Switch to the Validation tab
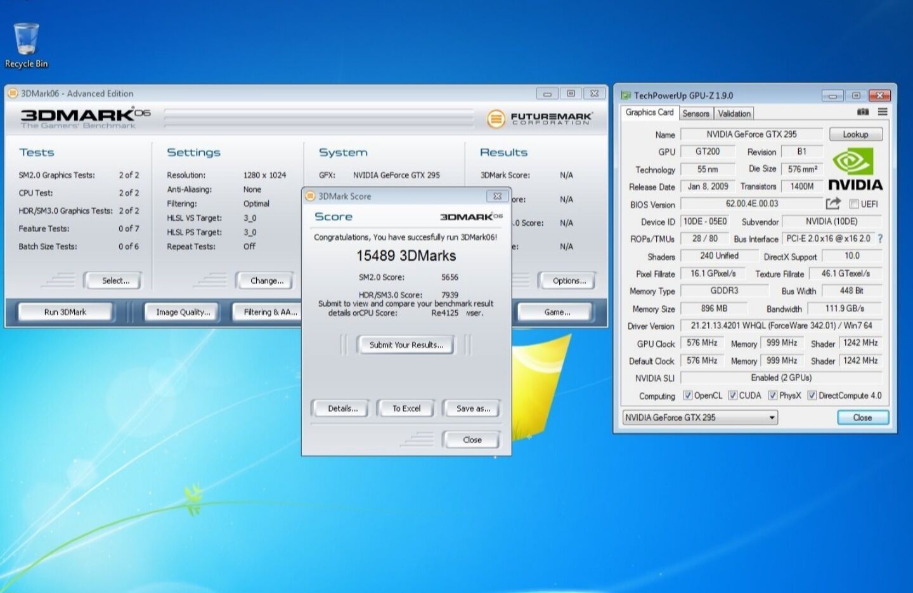The image size is (913, 593). coord(734,114)
